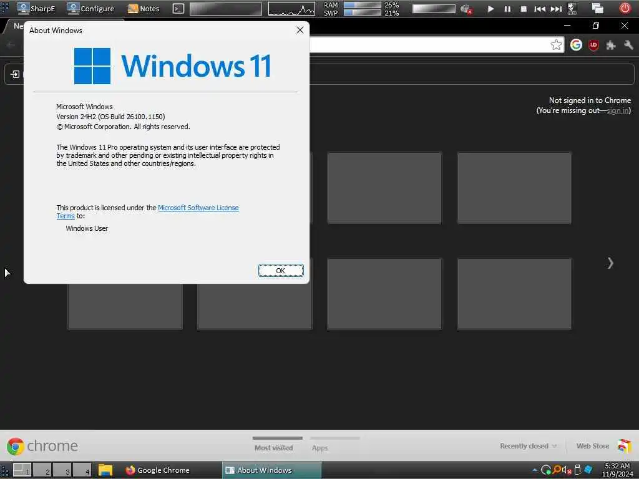The width and height of the screenshot is (639, 479).
Task: Click the muted speaker tray icon
Action: pyautogui.click(x=567, y=470)
